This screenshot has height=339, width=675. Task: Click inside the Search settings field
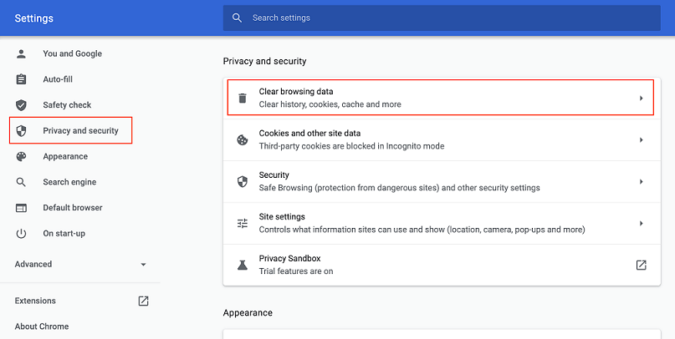(442, 18)
